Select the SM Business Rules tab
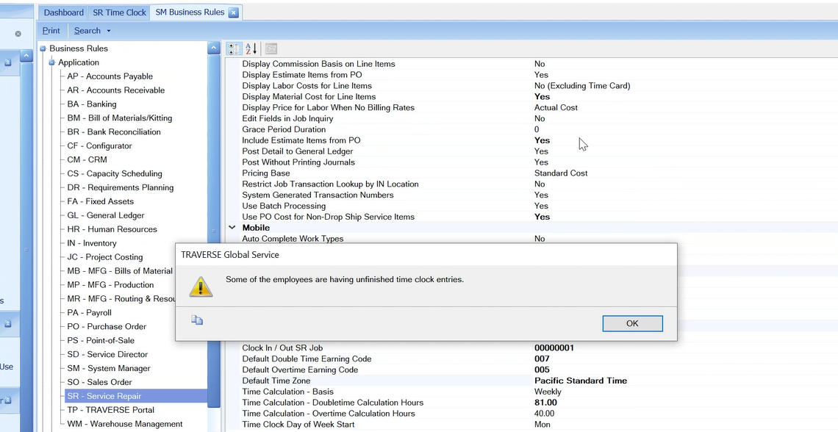838x432 pixels. [190, 12]
